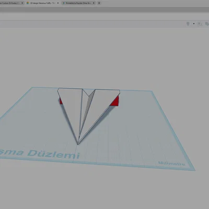Select the red block under left wing
209x209 pixels.
[61, 101]
